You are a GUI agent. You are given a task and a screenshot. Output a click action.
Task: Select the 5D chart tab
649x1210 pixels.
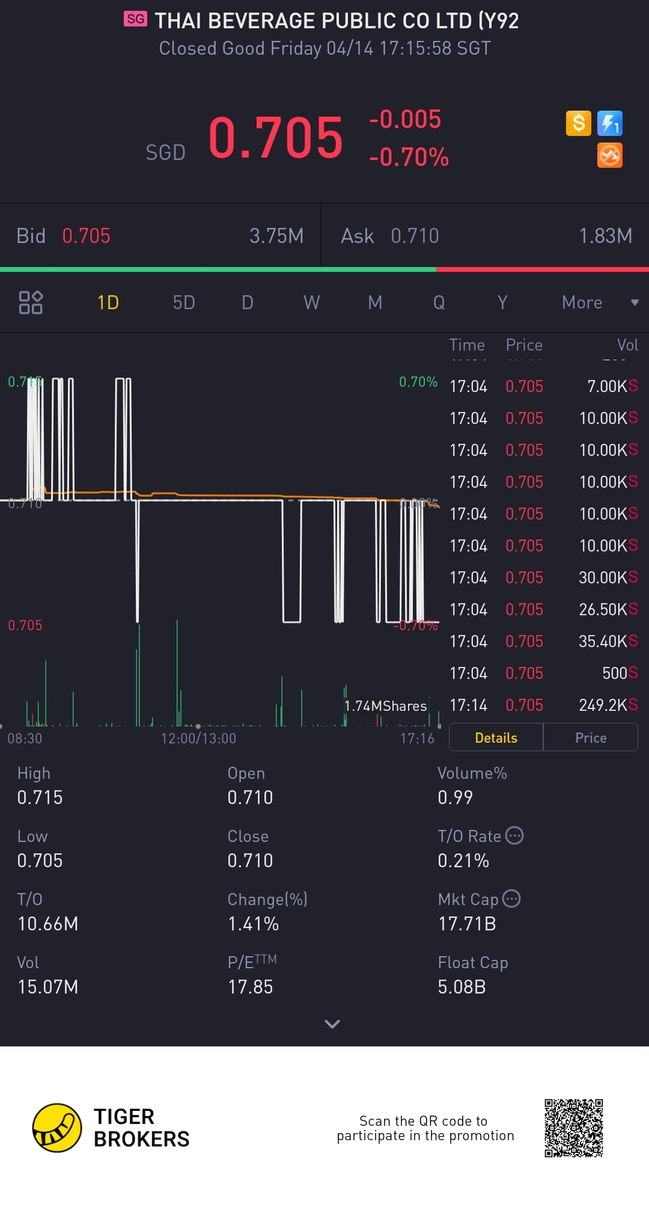(184, 302)
